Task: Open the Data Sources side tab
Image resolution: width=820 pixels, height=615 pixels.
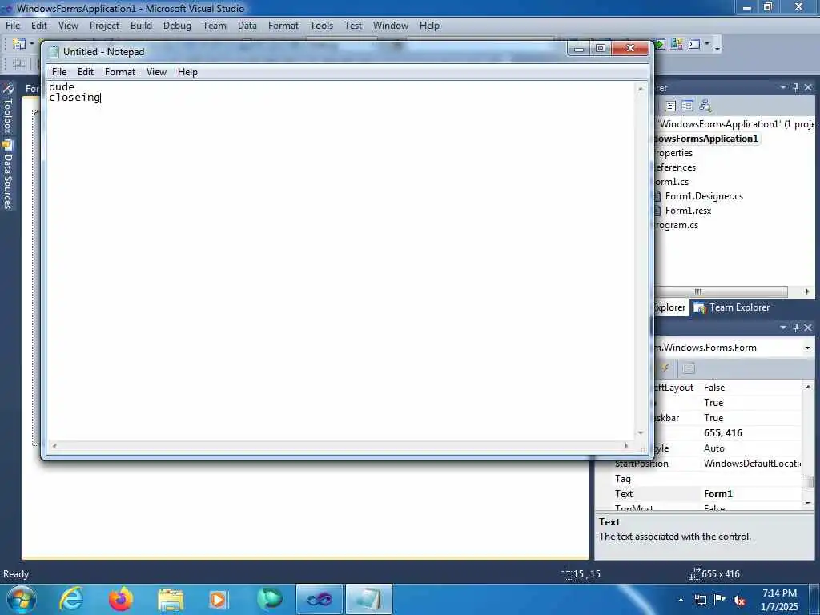Action: tap(8, 175)
